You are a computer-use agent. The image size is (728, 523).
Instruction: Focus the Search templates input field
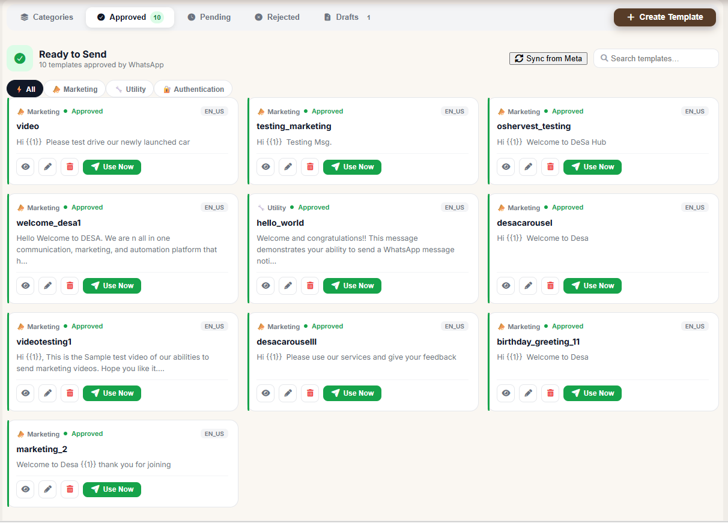pyautogui.click(x=661, y=58)
